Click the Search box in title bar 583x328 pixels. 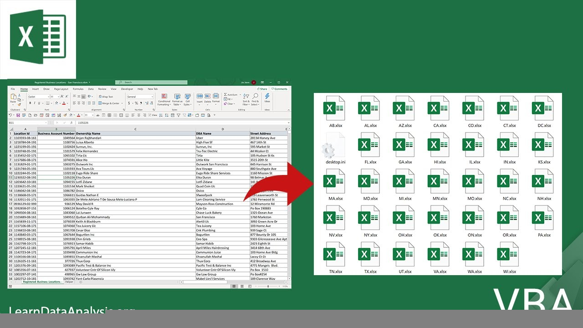pos(152,82)
